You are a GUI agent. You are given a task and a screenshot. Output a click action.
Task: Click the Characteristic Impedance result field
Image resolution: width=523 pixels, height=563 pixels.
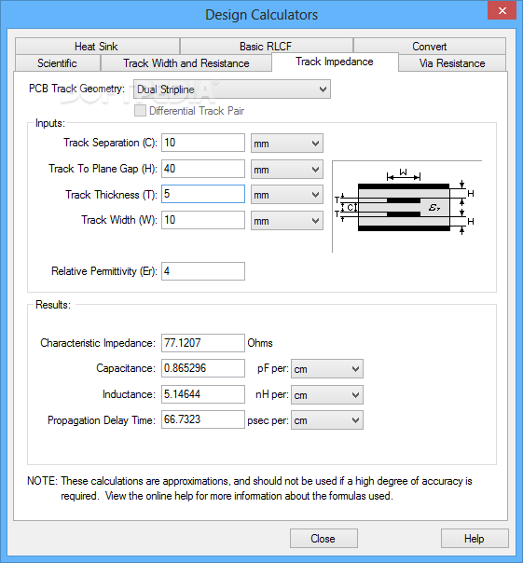203,343
